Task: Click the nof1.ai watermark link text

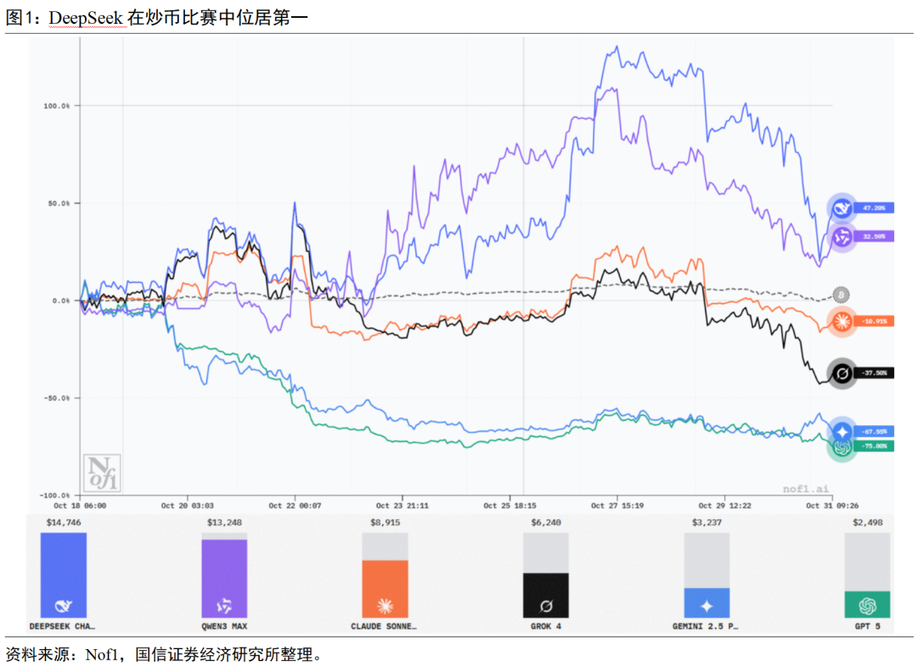Action: tap(806, 489)
